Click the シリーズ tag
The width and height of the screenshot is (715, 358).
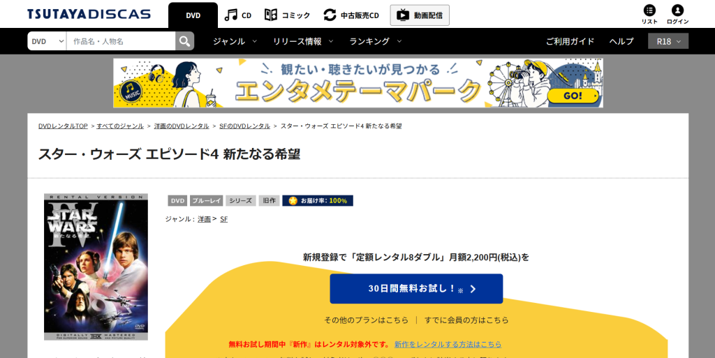[x=240, y=201]
